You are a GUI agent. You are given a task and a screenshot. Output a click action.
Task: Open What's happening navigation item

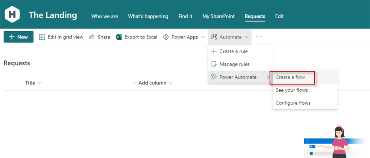click(x=148, y=16)
